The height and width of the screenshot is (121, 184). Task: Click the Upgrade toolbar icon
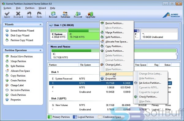coord(90,15)
